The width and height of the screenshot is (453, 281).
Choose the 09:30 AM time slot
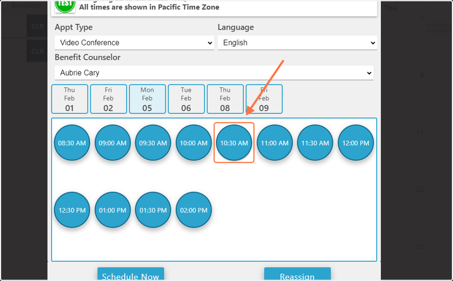click(x=153, y=143)
